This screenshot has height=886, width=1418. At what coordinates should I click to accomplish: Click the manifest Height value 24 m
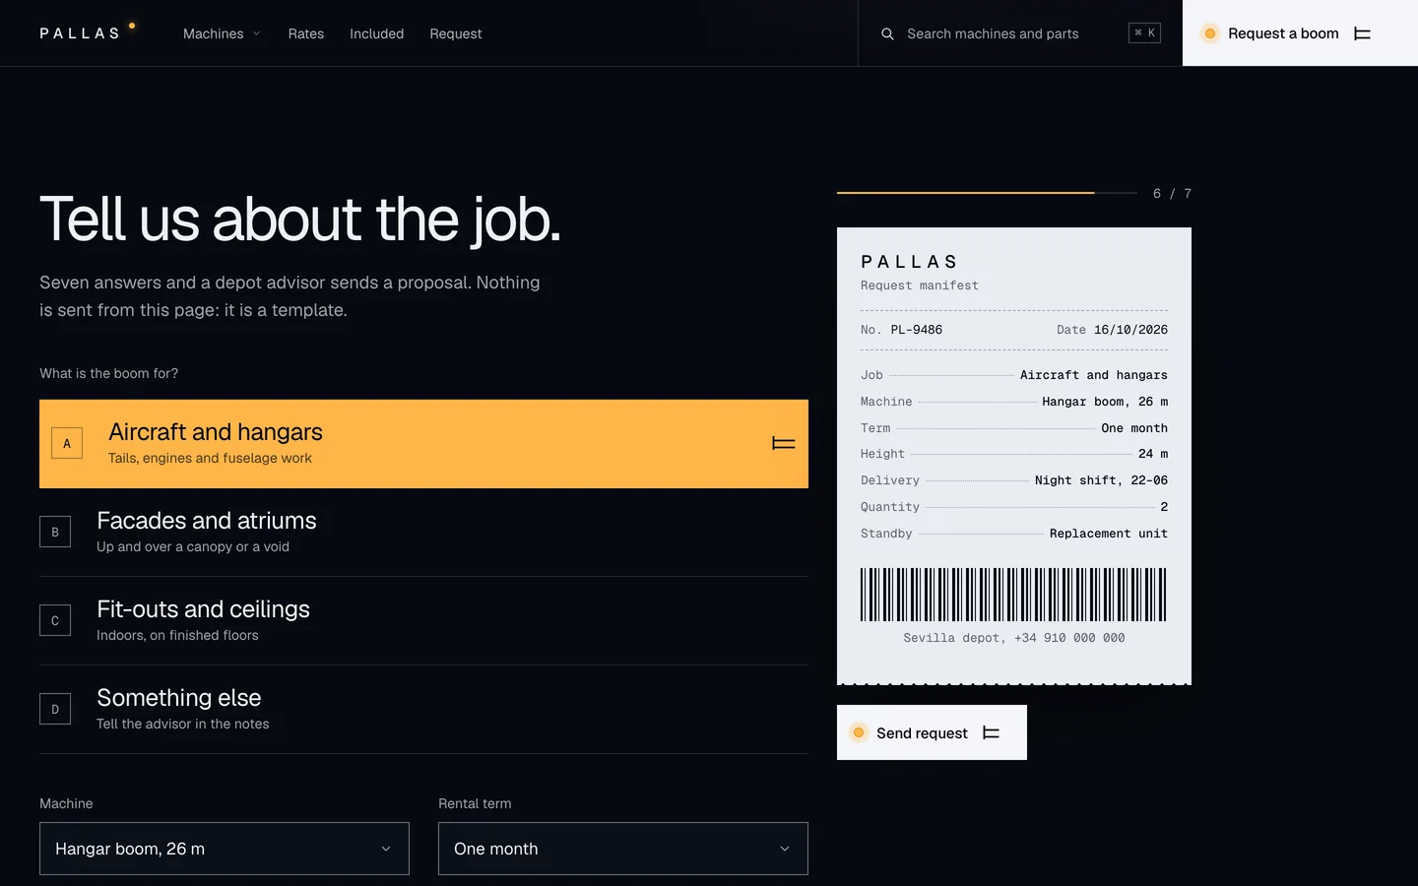point(1153,454)
